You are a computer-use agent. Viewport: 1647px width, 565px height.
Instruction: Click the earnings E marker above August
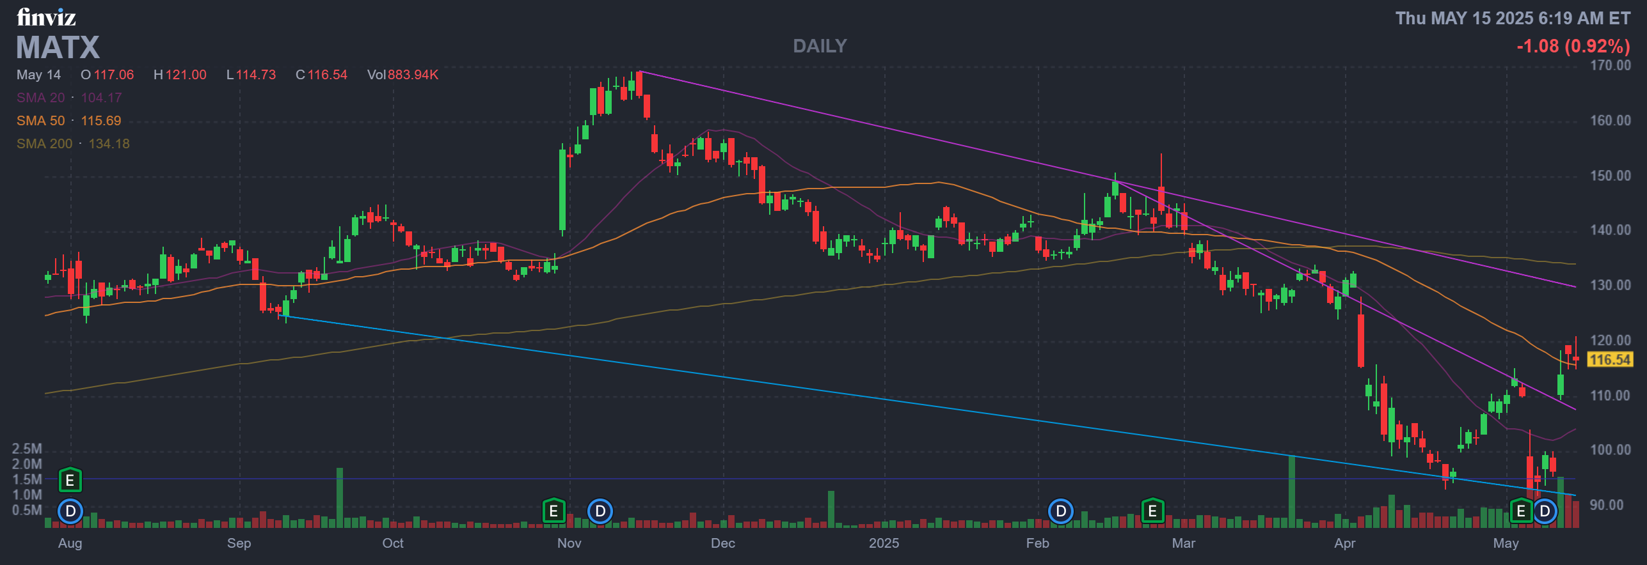click(x=70, y=480)
